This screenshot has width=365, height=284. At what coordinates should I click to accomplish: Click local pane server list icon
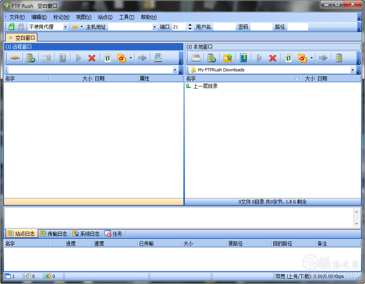(x=339, y=58)
